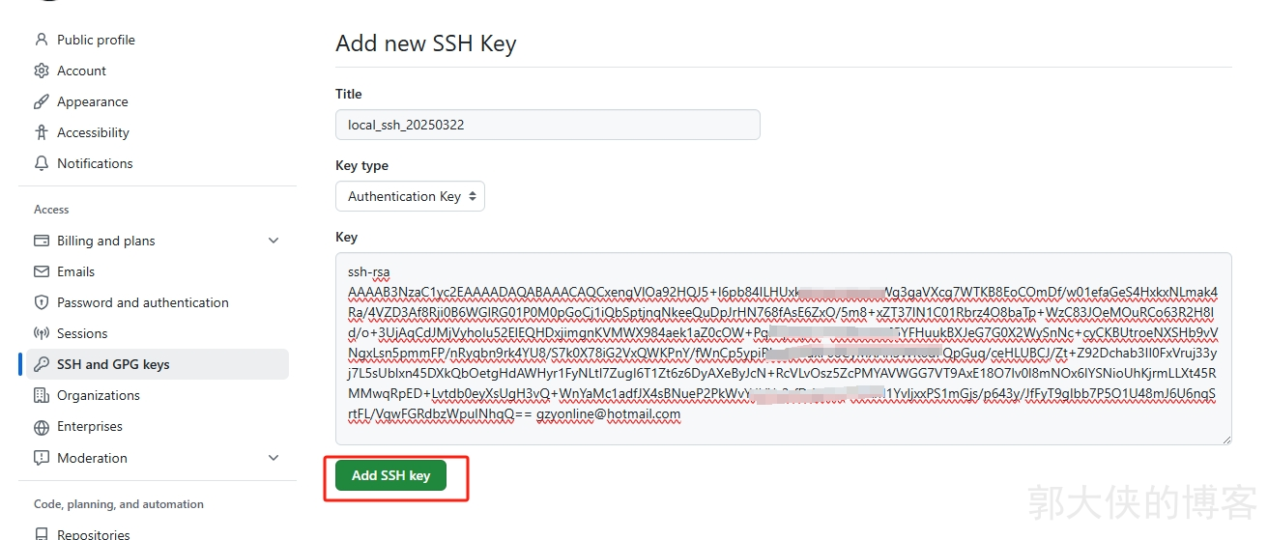
Task: Click the Accessibility figure icon
Action: 41,132
